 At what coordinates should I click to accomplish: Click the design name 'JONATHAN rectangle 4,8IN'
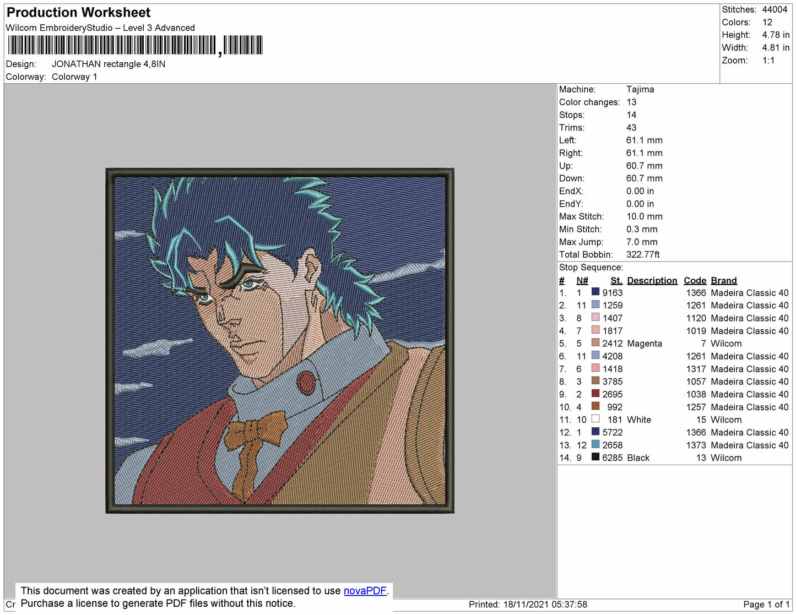coord(109,64)
